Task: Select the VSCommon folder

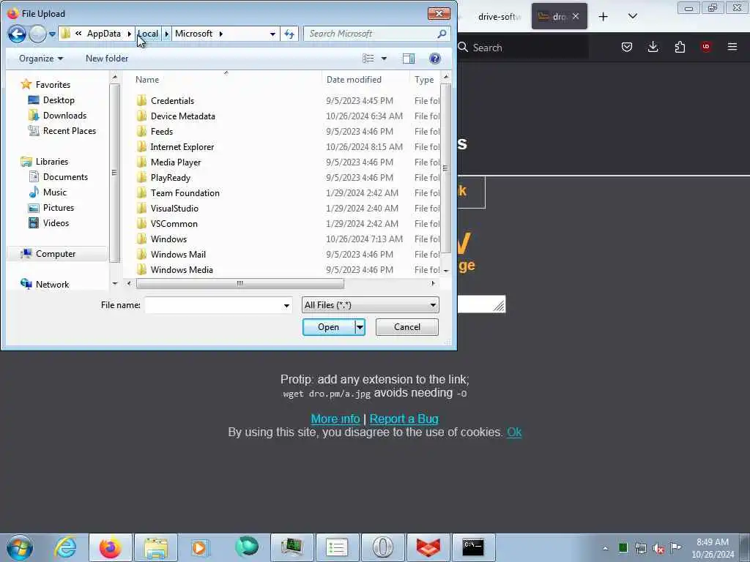Action: click(174, 223)
